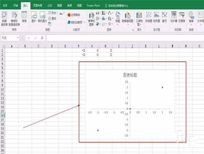Insert a Slicer (切片器)

coord(174,17)
